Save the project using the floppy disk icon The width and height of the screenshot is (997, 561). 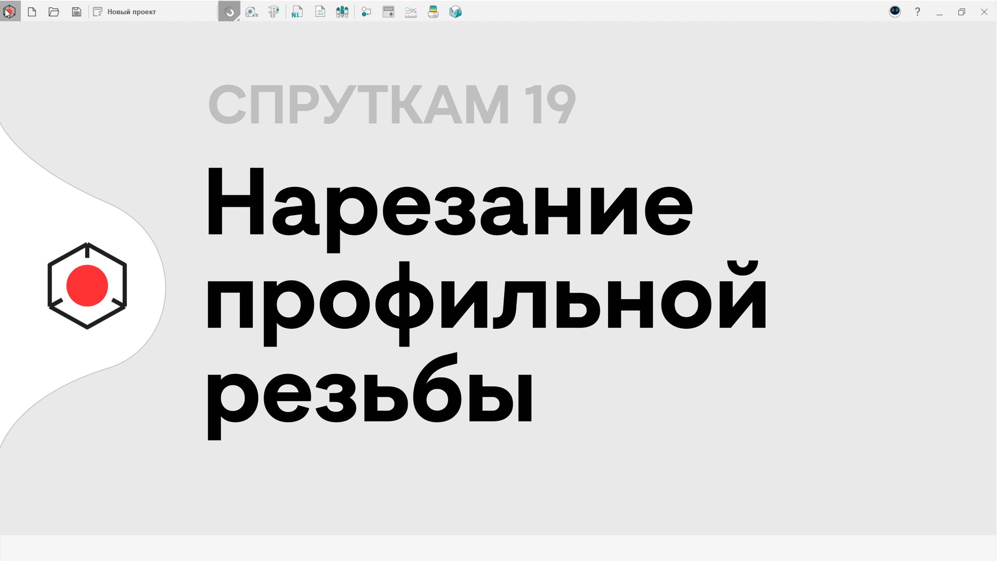click(76, 11)
